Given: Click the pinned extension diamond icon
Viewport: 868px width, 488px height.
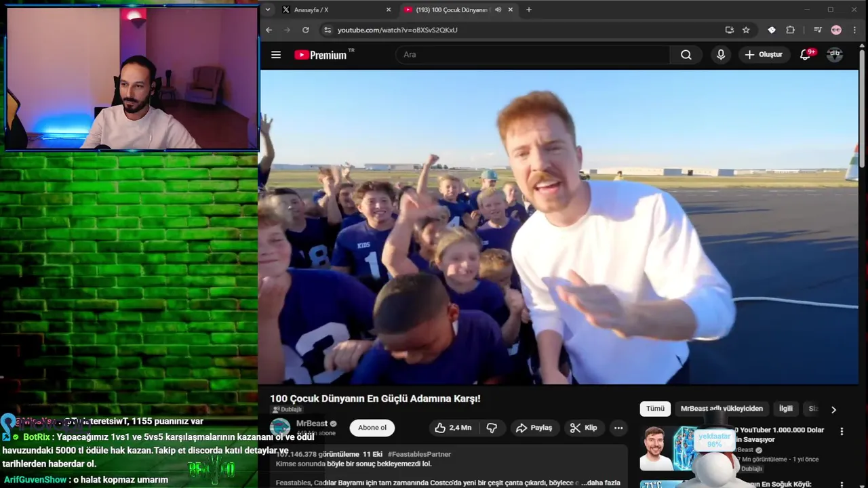Looking at the screenshot, I should coord(771,30).
